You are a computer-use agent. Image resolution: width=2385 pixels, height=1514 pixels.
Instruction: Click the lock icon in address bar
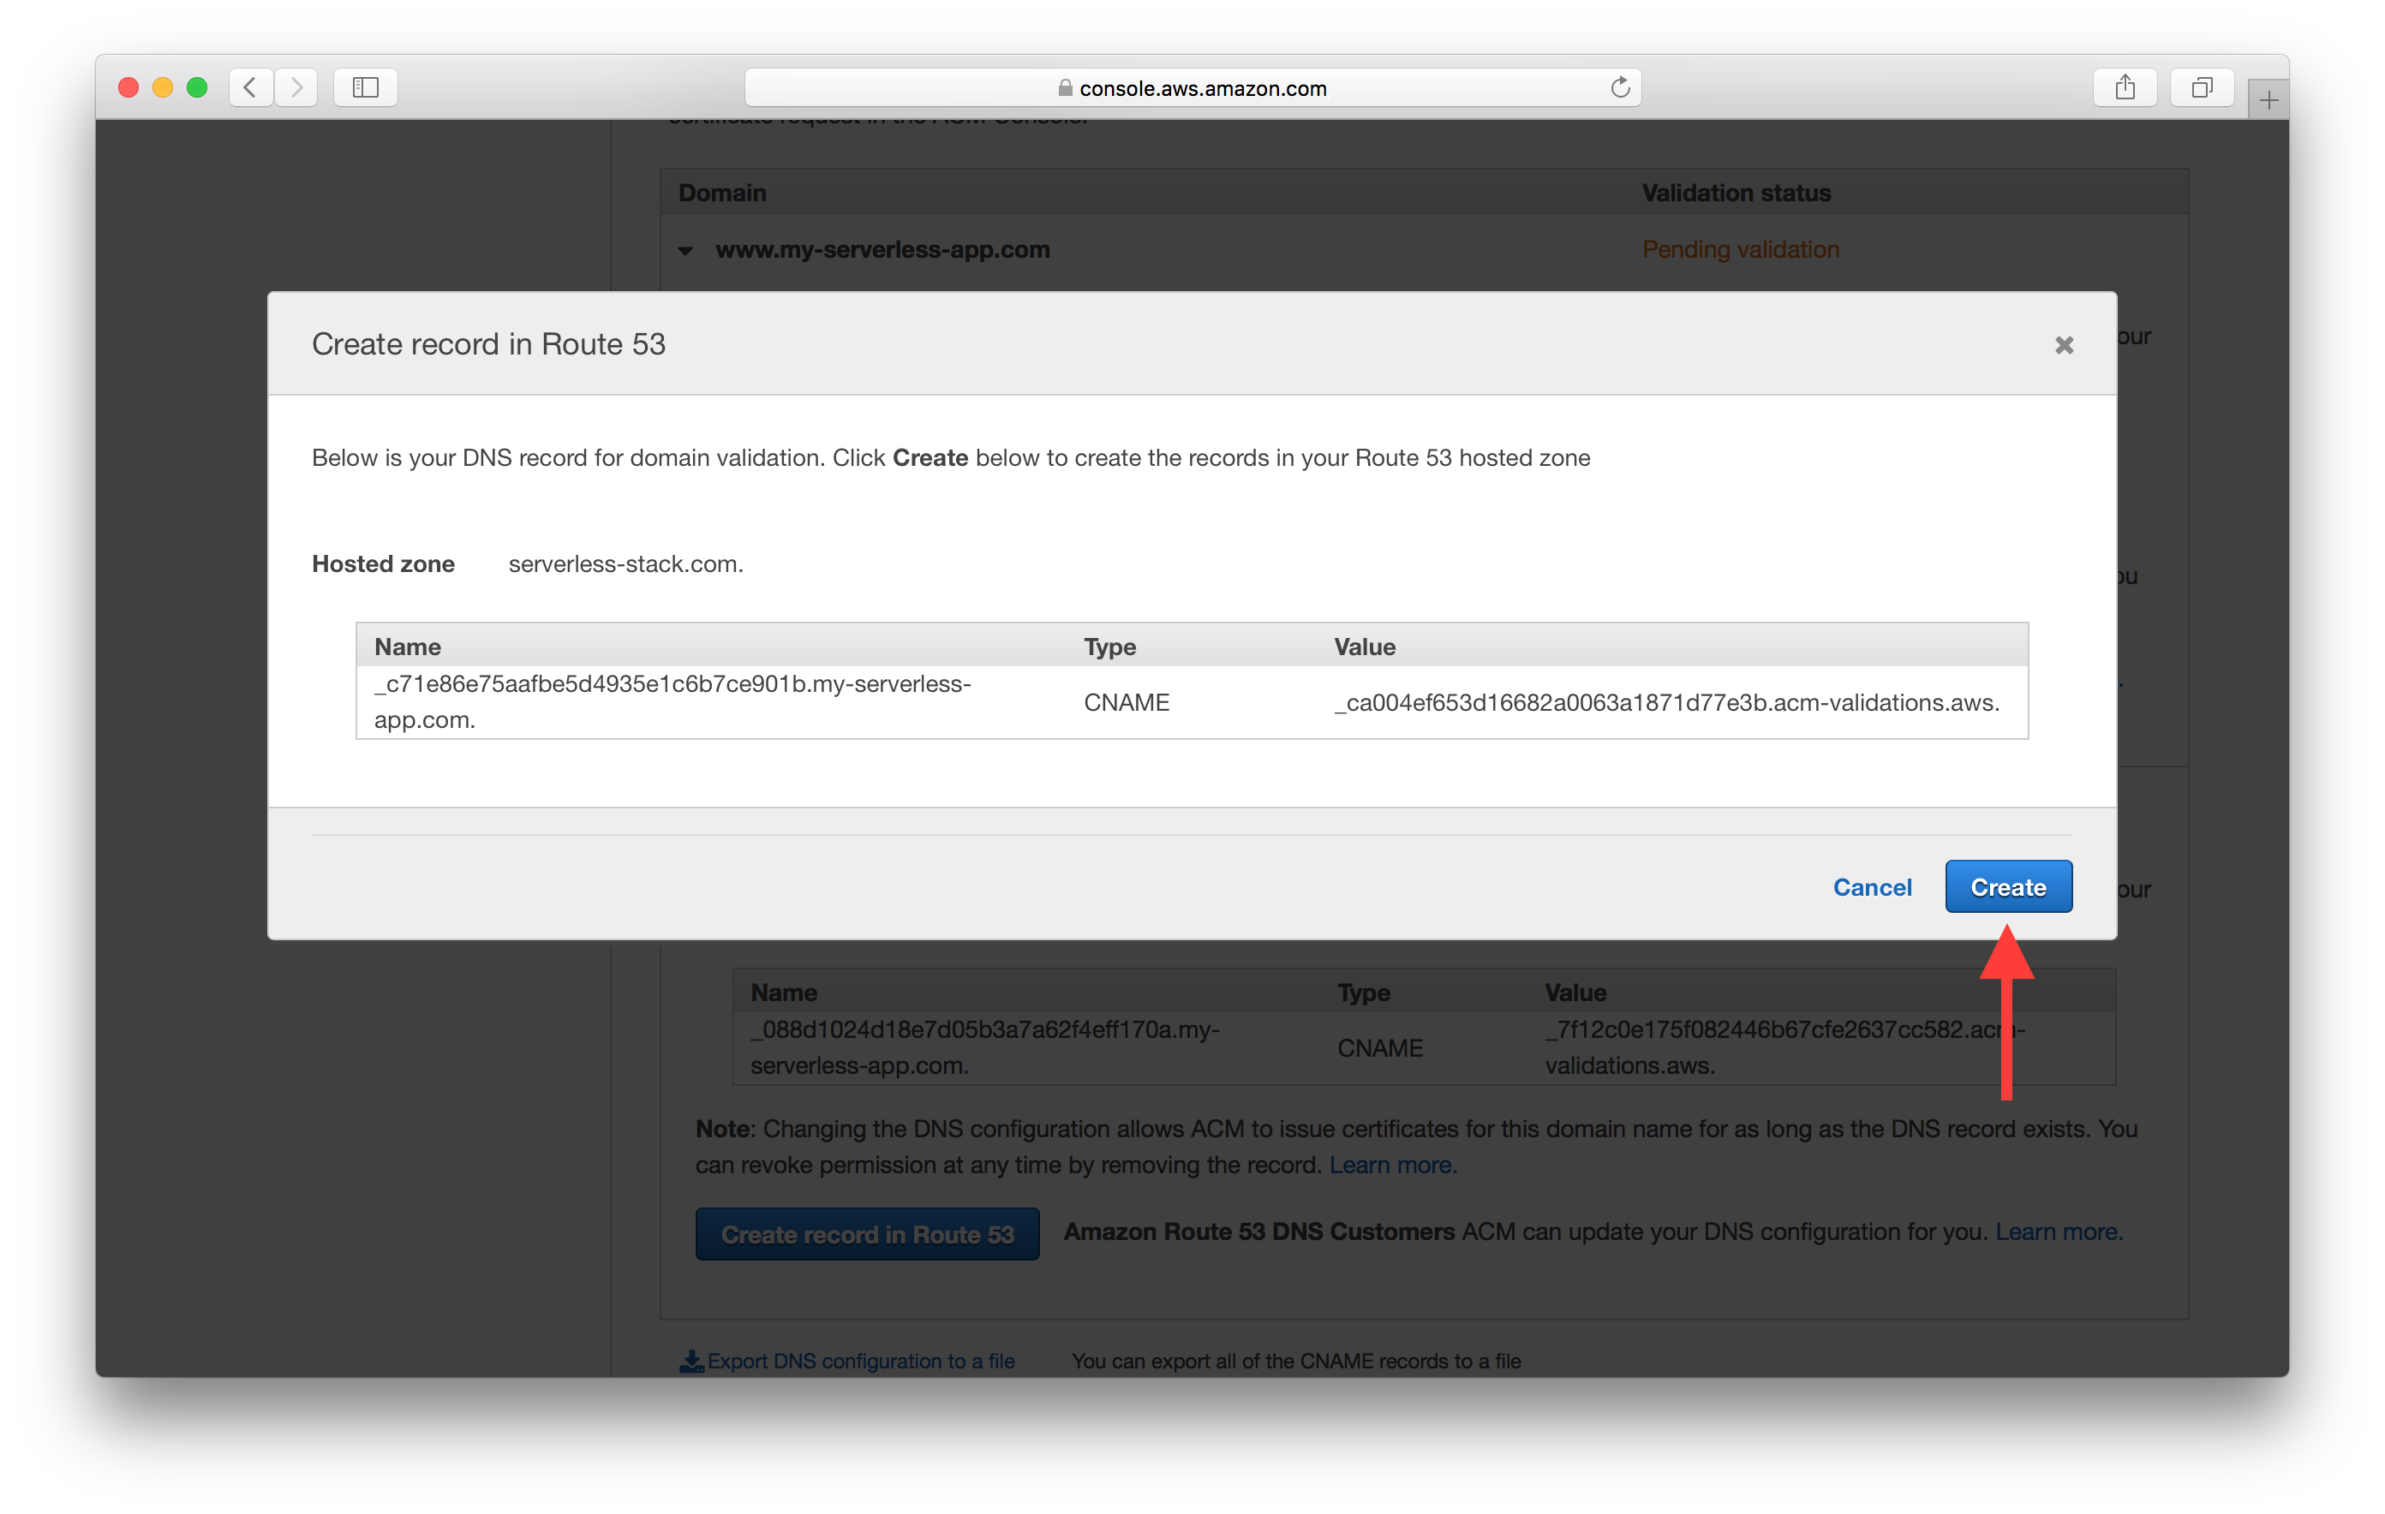click(1065, 88)
